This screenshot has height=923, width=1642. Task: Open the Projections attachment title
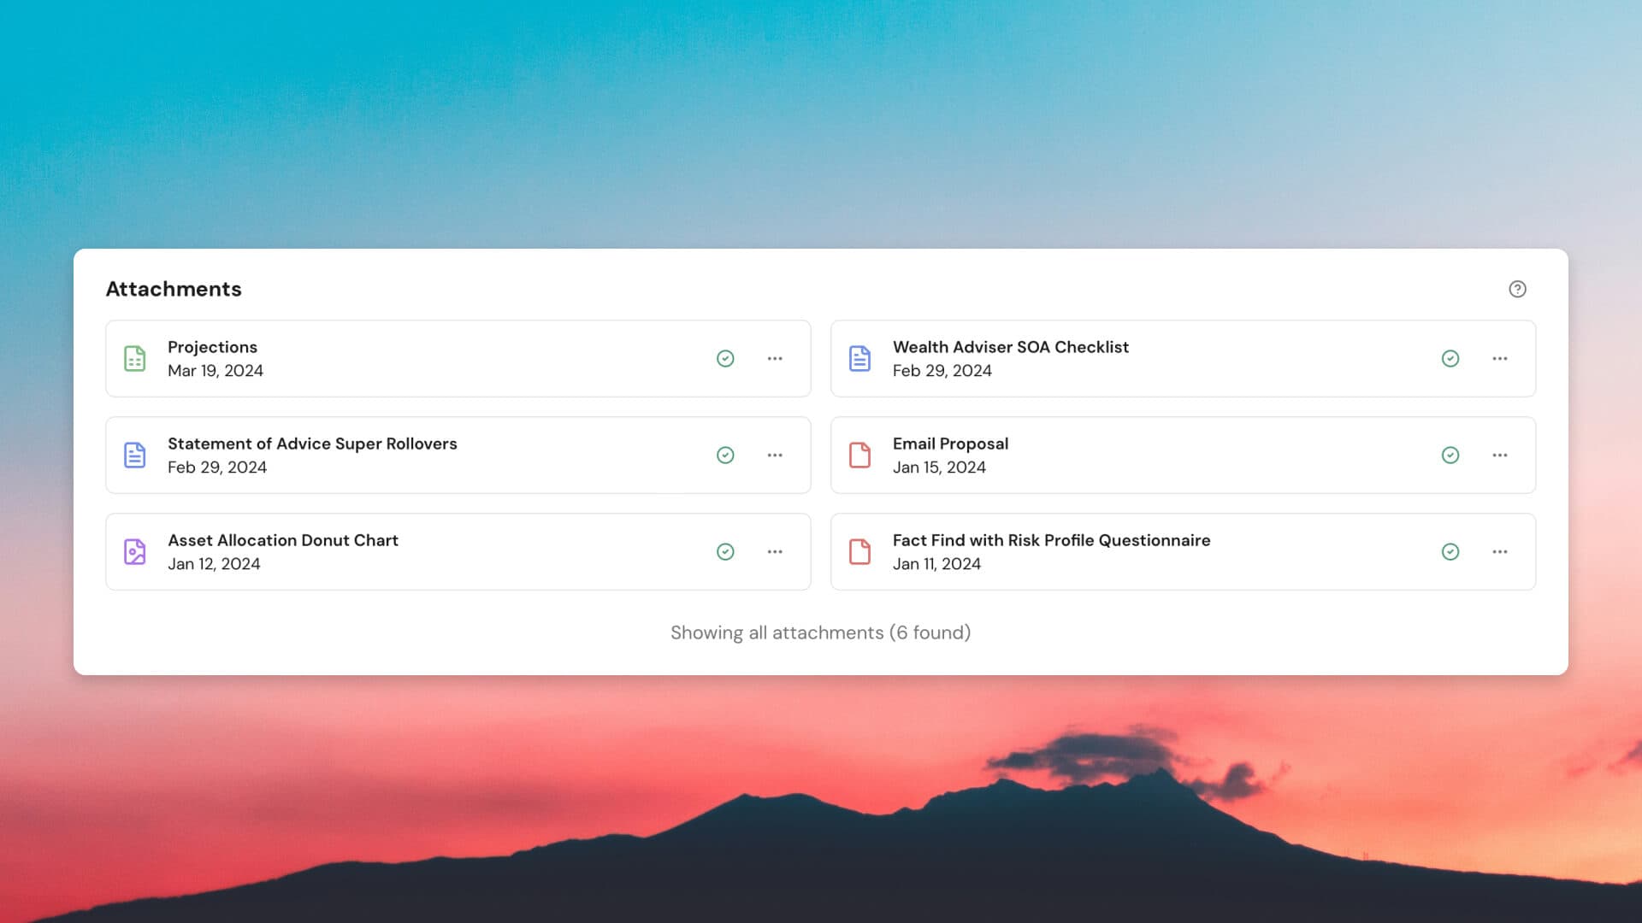(212, 347)
